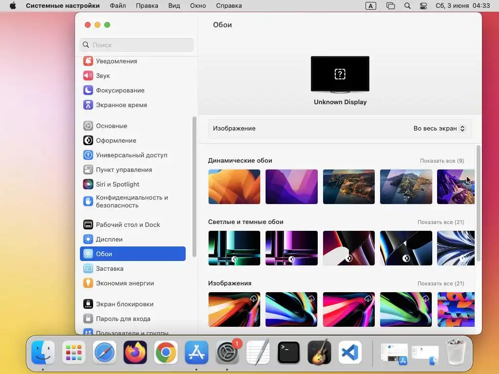Image resolution: width=499 pixels, height=374 pixels.
Task: Open Spotlight search in menu bar
Action: (407, 6)
